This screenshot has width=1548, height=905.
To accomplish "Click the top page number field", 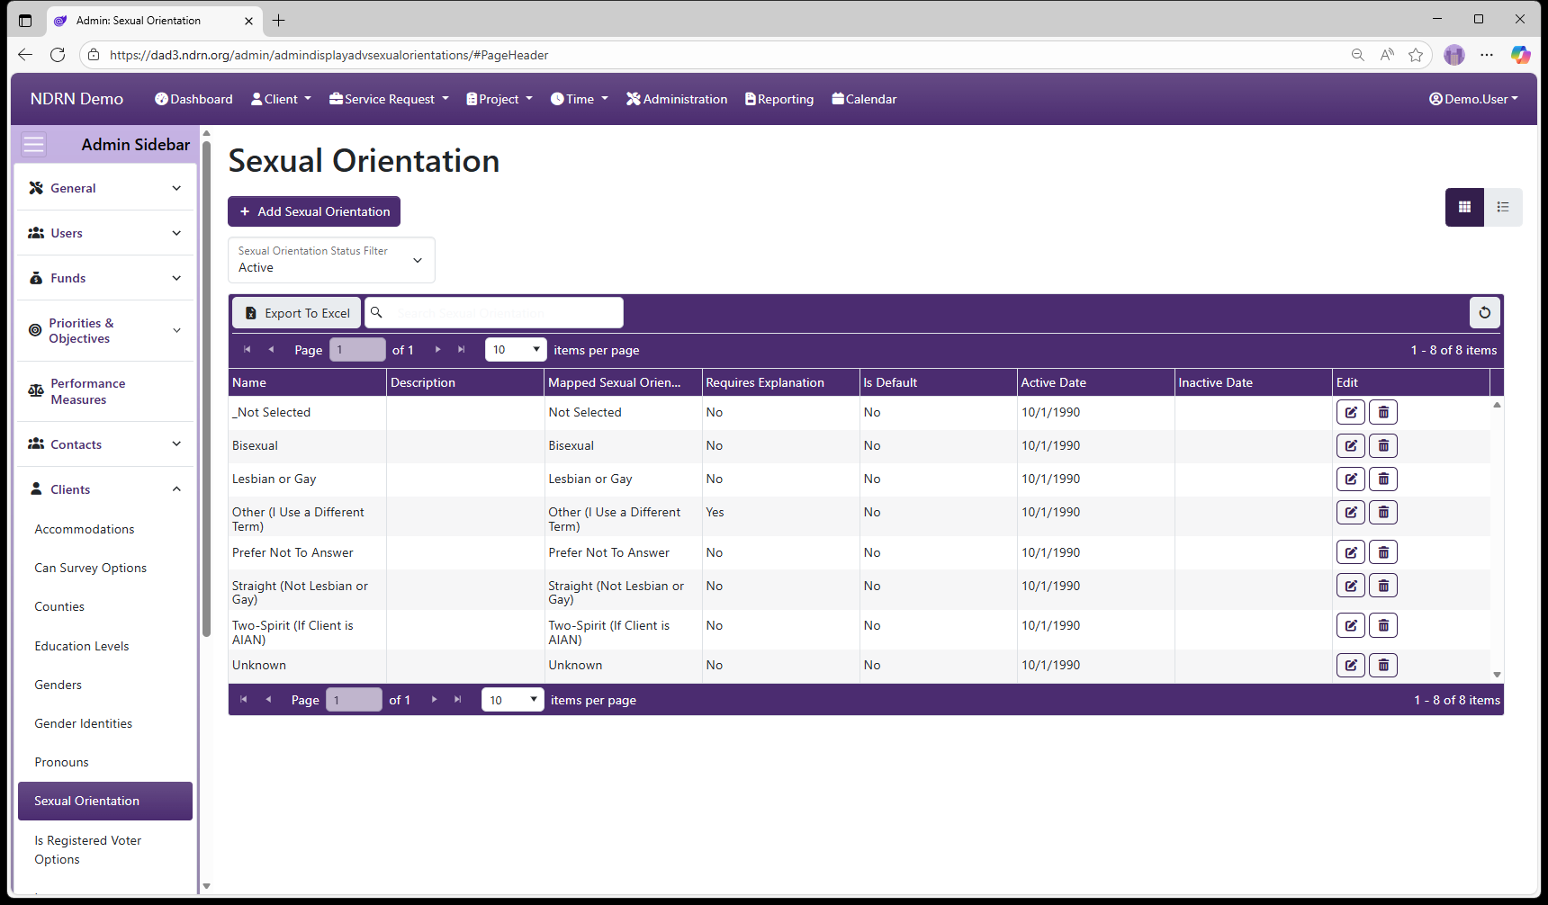I will click(x=357, y=350).
